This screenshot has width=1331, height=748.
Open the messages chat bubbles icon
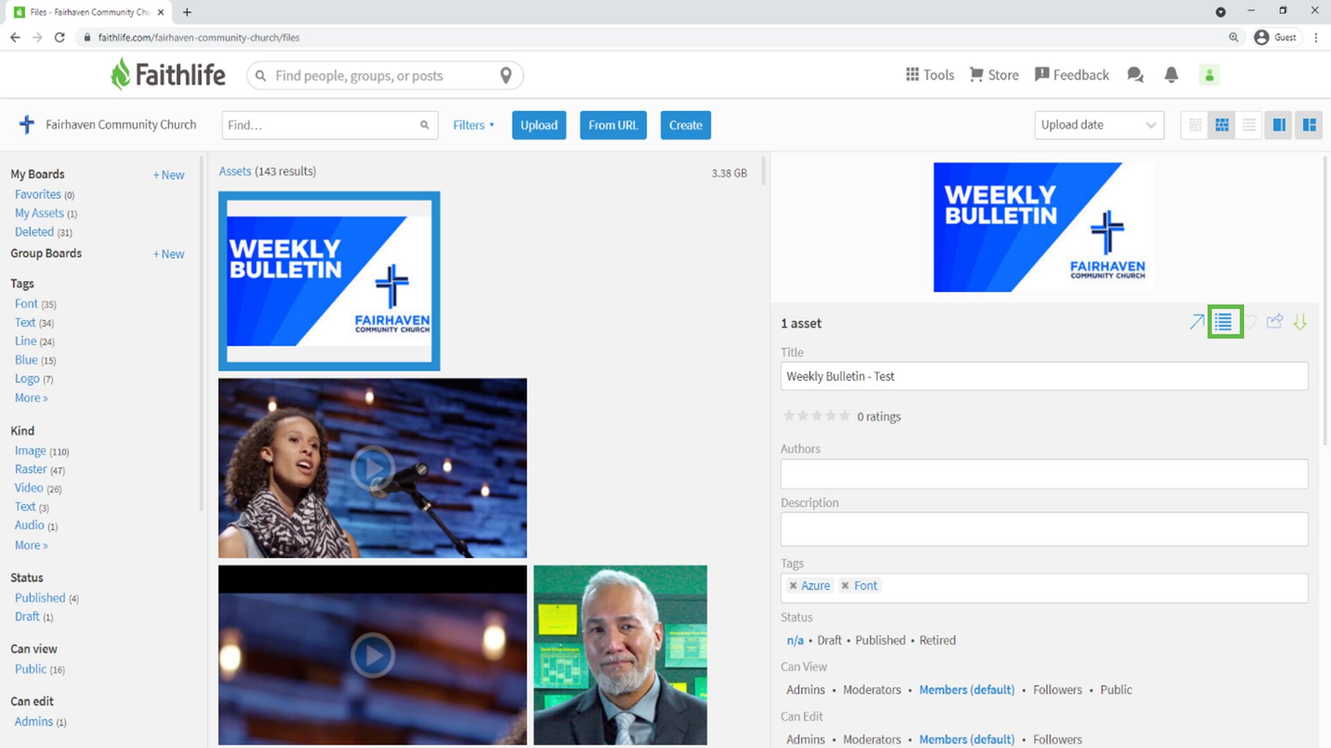click(1135, 75)
